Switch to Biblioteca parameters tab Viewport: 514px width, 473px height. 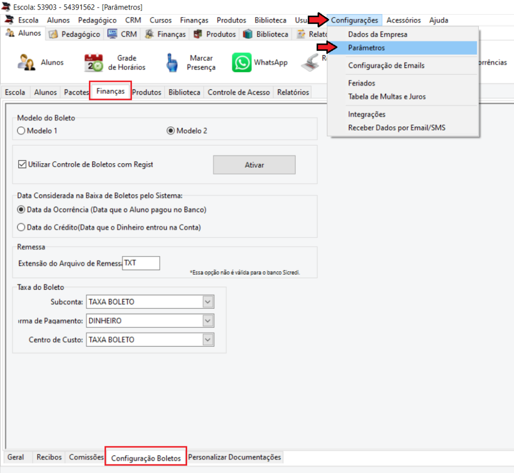[184, 92]
